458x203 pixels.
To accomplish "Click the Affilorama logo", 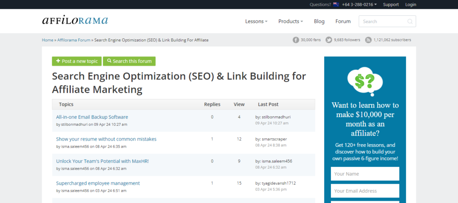I will (x=75, y=21).
